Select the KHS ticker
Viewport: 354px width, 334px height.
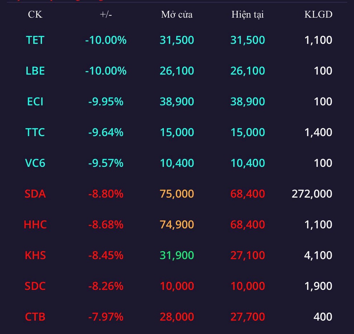[x=35, y=255]
